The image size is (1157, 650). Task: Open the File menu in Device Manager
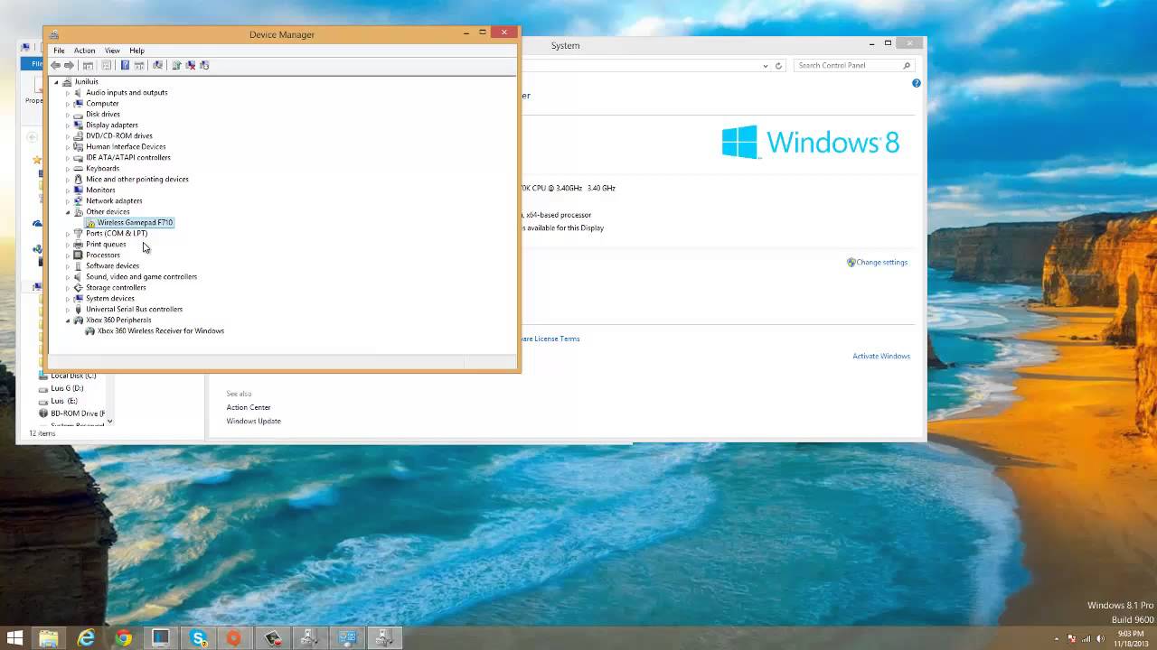[x=59, y=51]
